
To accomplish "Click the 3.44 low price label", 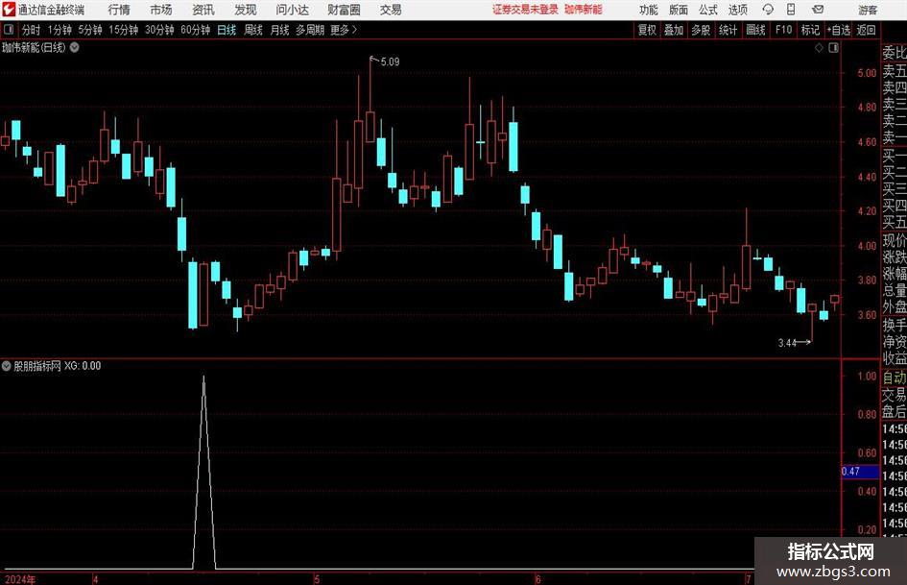I will tap(787, 343).
